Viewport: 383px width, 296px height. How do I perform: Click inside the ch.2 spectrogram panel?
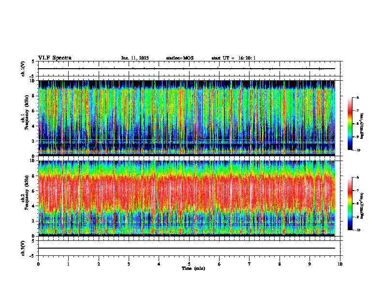tap(186, 198)
